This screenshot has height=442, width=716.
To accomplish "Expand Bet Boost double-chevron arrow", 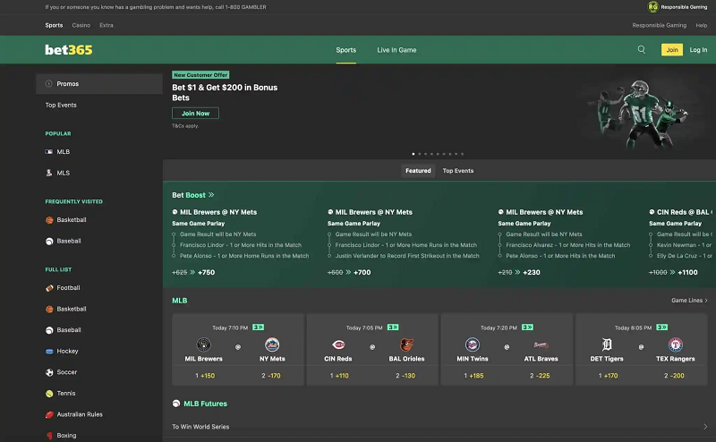I will tap(211, 195).
